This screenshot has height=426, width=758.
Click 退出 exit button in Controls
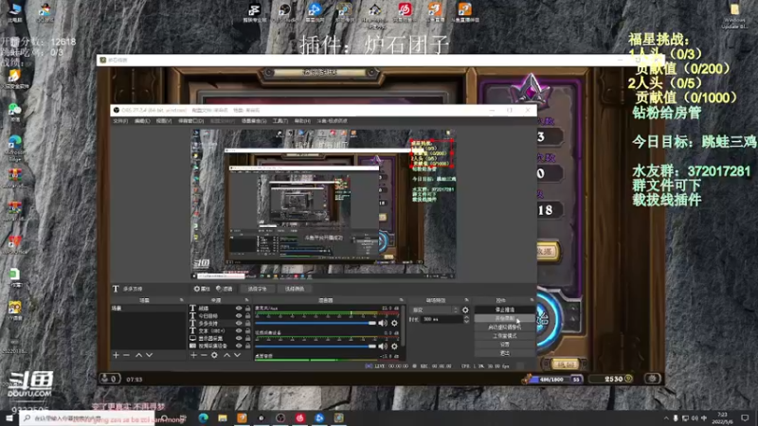505,353
